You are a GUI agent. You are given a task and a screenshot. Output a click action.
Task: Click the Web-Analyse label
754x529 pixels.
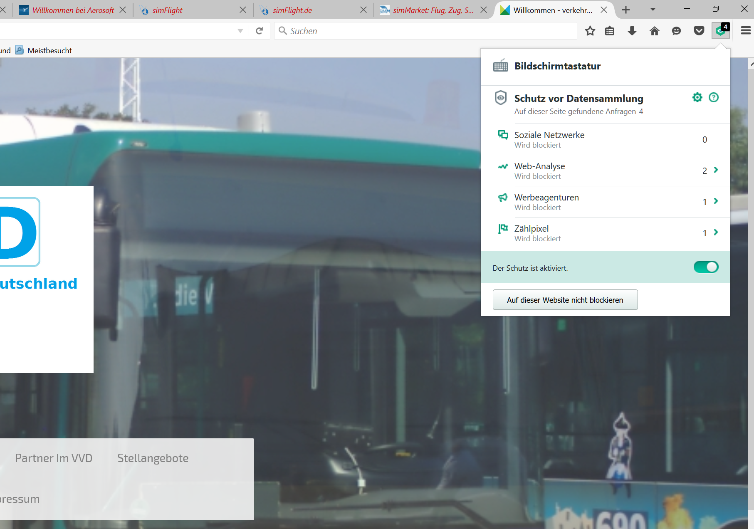pos(540,166)
